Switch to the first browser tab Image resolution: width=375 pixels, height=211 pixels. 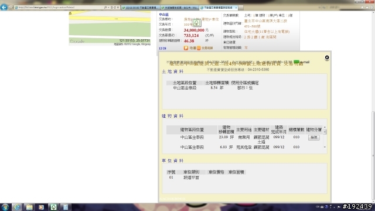pos(140,8)
